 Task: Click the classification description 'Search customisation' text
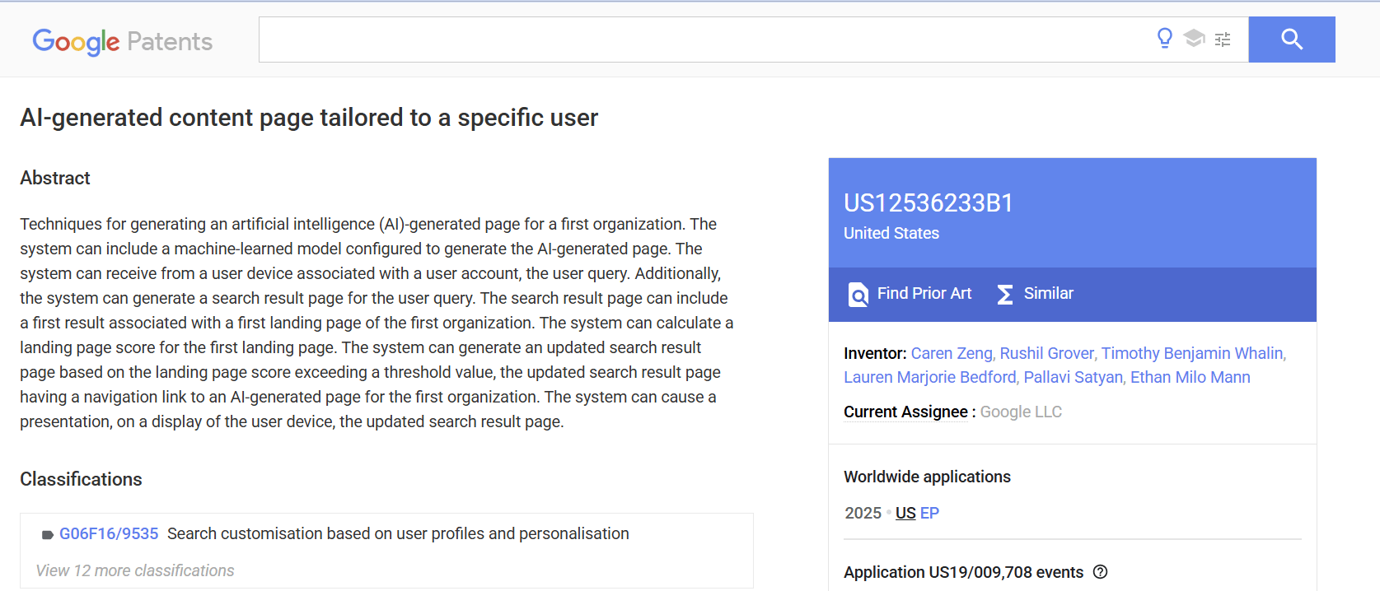pyautogui.click(x=398, y=533)
